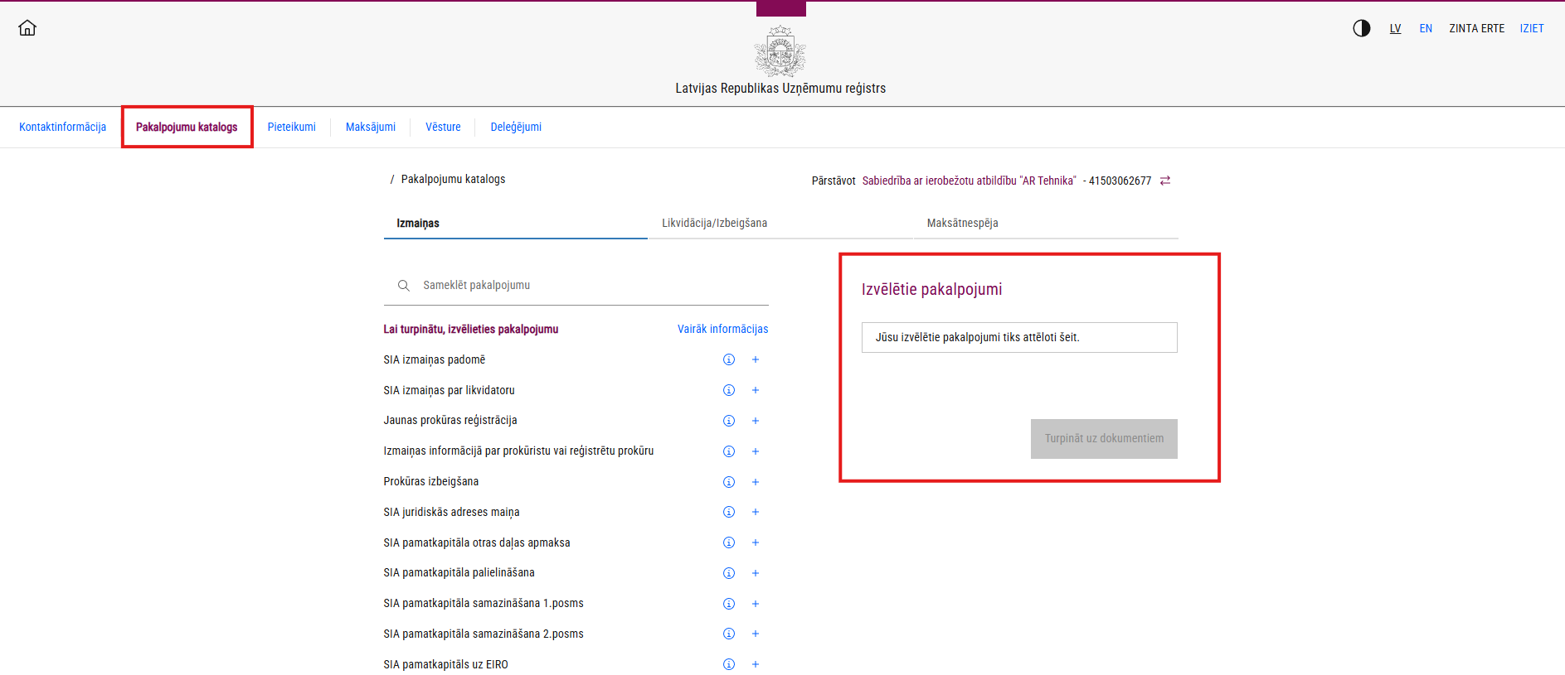Show info for Jaunas prokūras reģistrācija
1565x675 pixels.
coord(729,421)
